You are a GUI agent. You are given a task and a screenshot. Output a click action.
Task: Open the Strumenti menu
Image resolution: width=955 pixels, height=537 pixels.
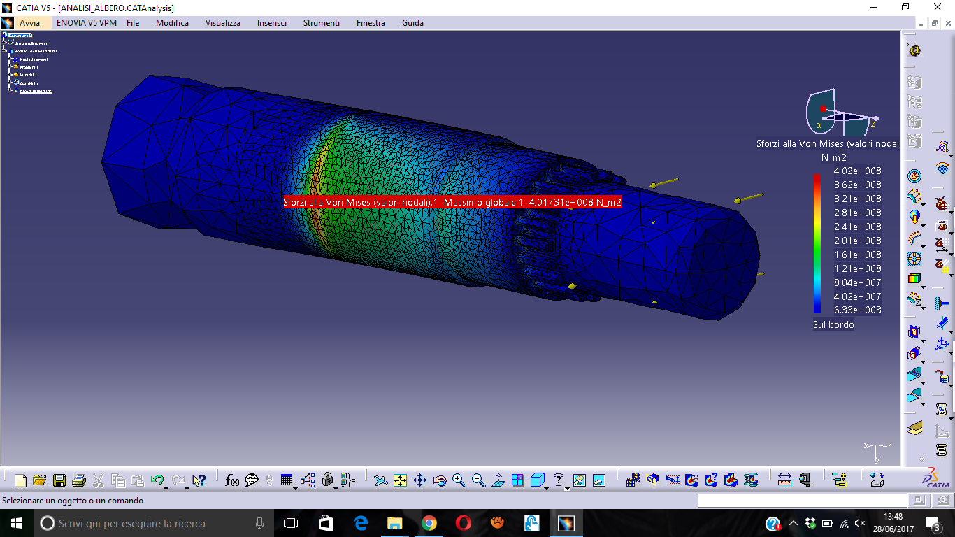coord(322,23)
